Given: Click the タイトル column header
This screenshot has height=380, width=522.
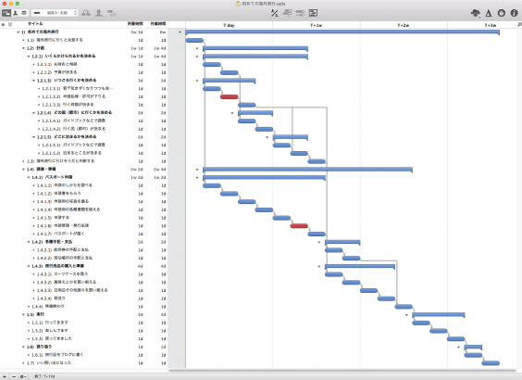Looking at the screenshot, I should click(x=35, y=24).
